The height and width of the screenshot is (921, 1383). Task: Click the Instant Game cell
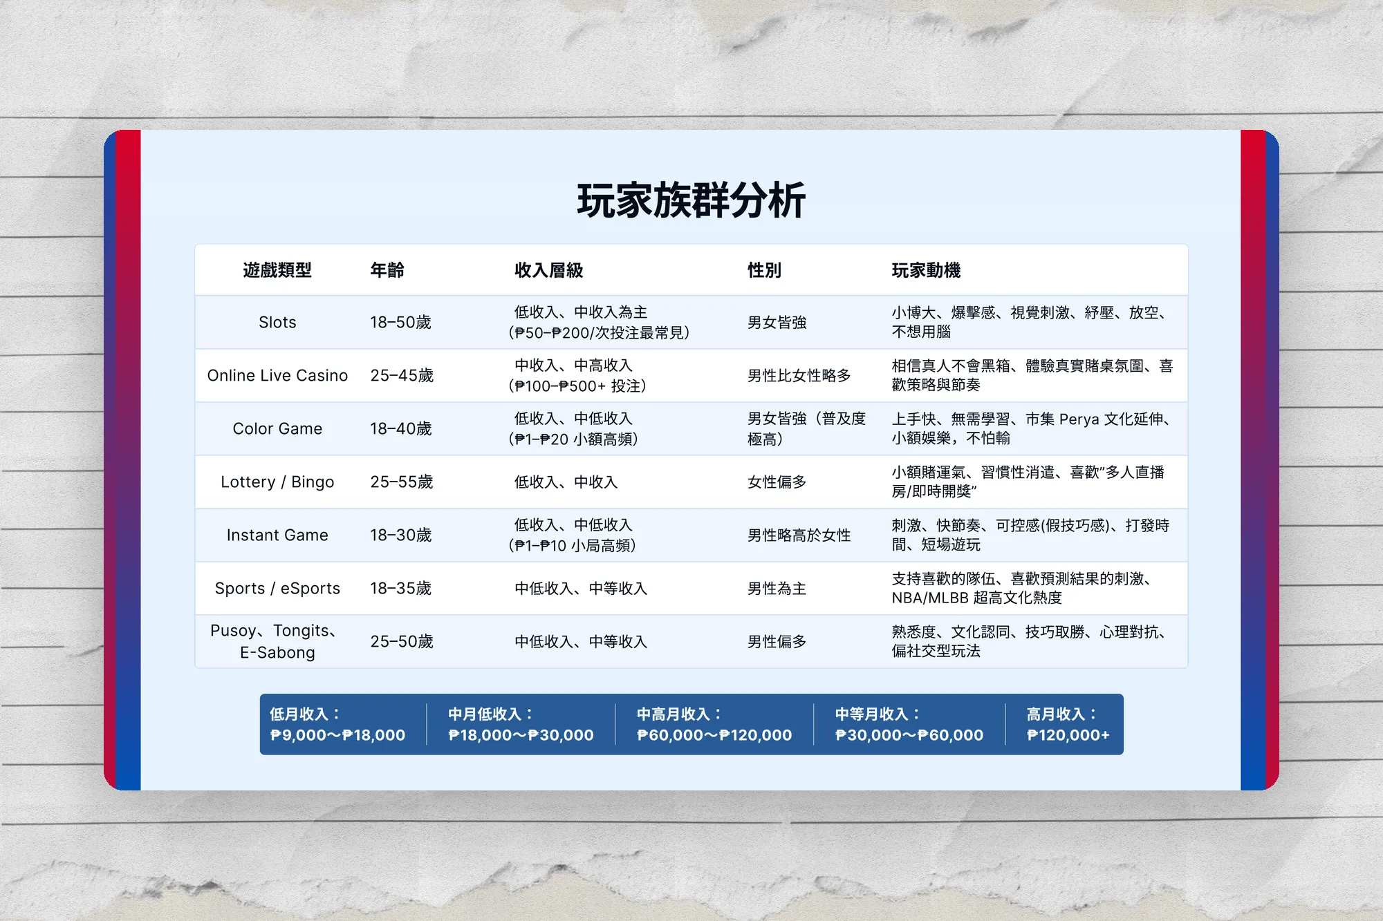(x=277, y=535)
